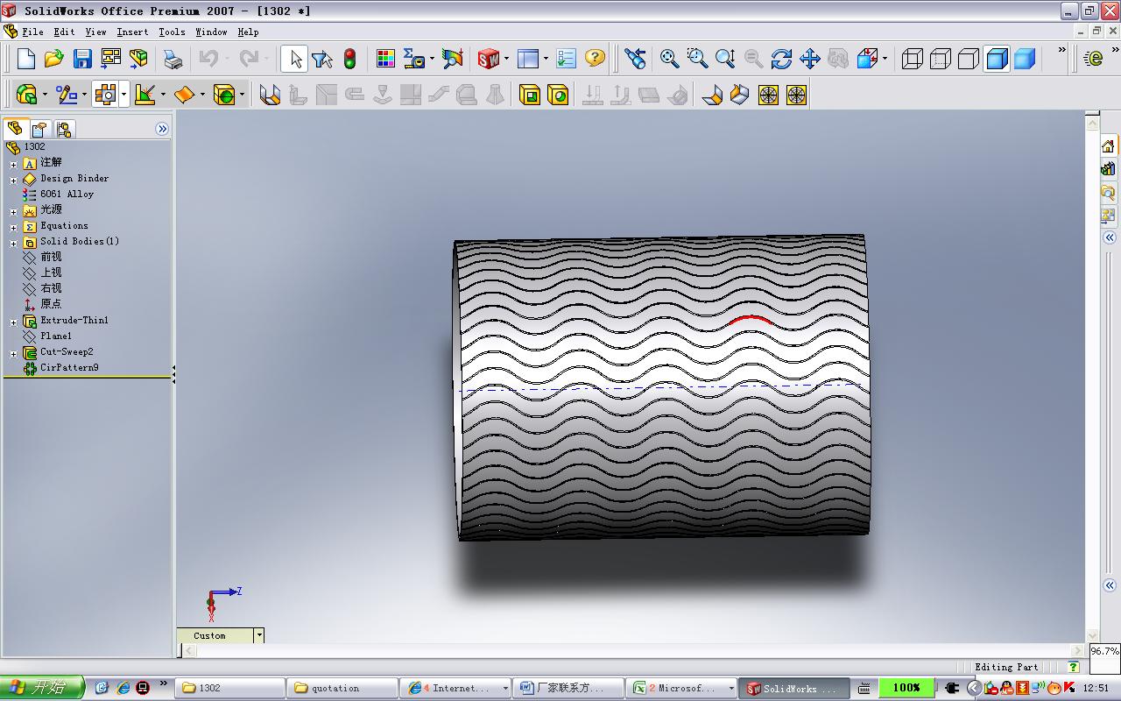Select the Zoom to Area tool
Screen dimensions: 1121x701
[698, 59]
